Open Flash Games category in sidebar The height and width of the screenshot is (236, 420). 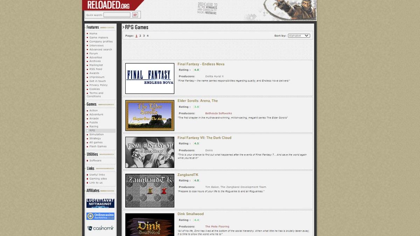pos(98,146)
